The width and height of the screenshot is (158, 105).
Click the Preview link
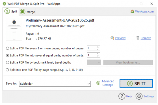(120, 38)
